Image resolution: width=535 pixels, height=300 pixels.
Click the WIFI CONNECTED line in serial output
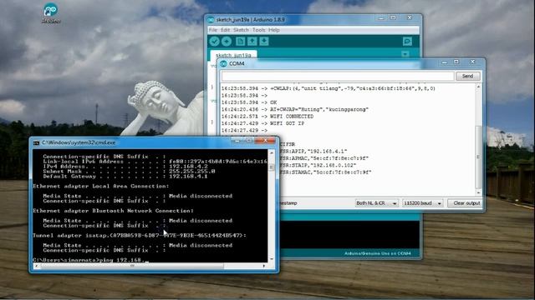click(267, 117)
